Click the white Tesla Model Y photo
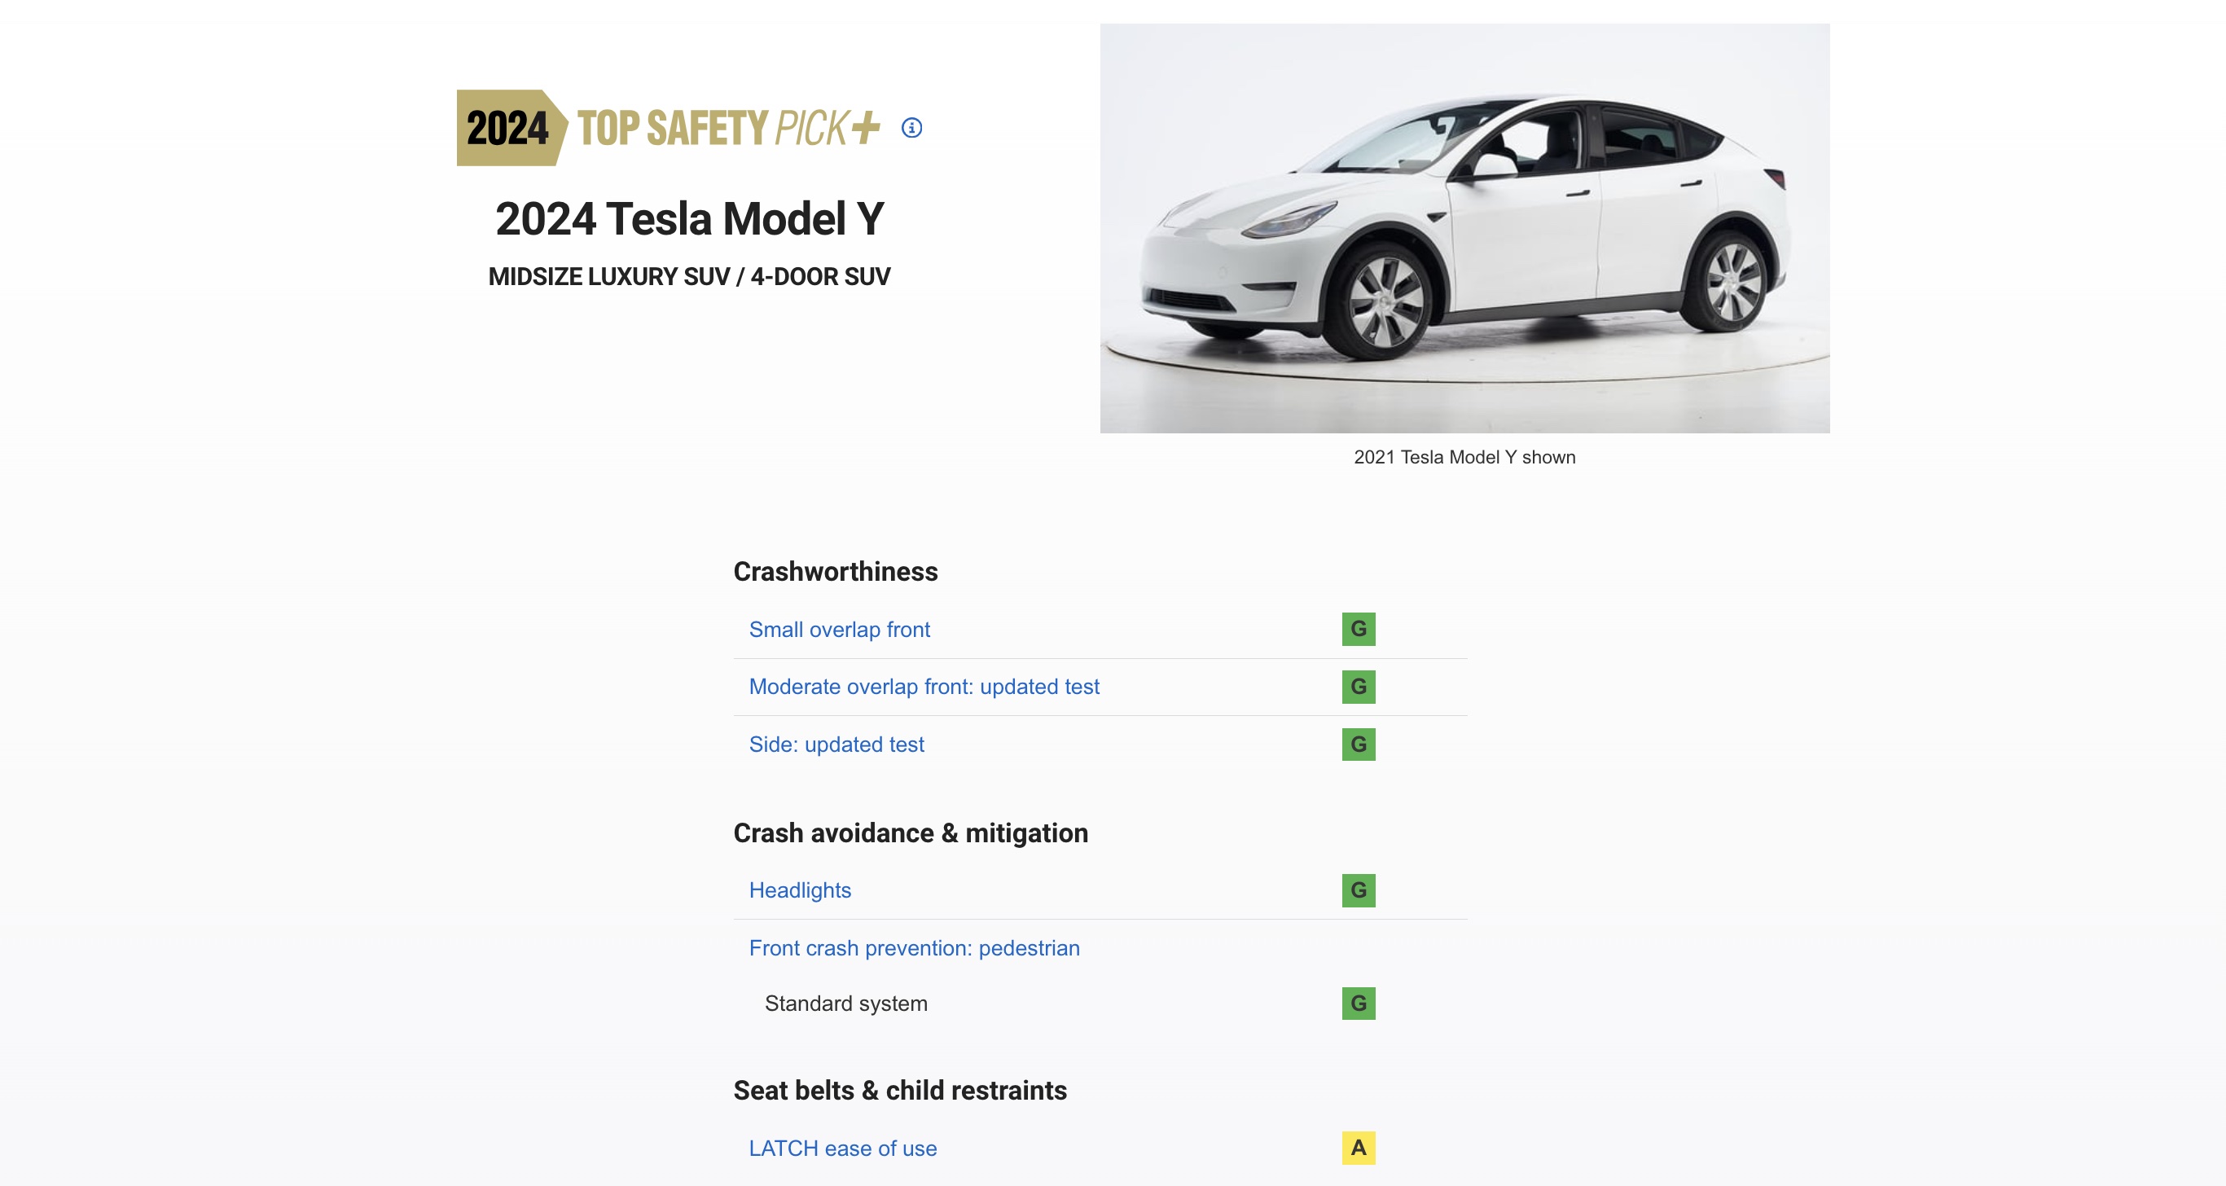 [1464, 228]
